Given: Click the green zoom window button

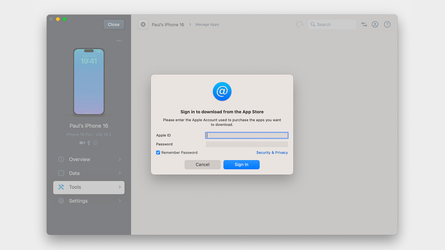Looking at the screenshot, I should 65,19.
